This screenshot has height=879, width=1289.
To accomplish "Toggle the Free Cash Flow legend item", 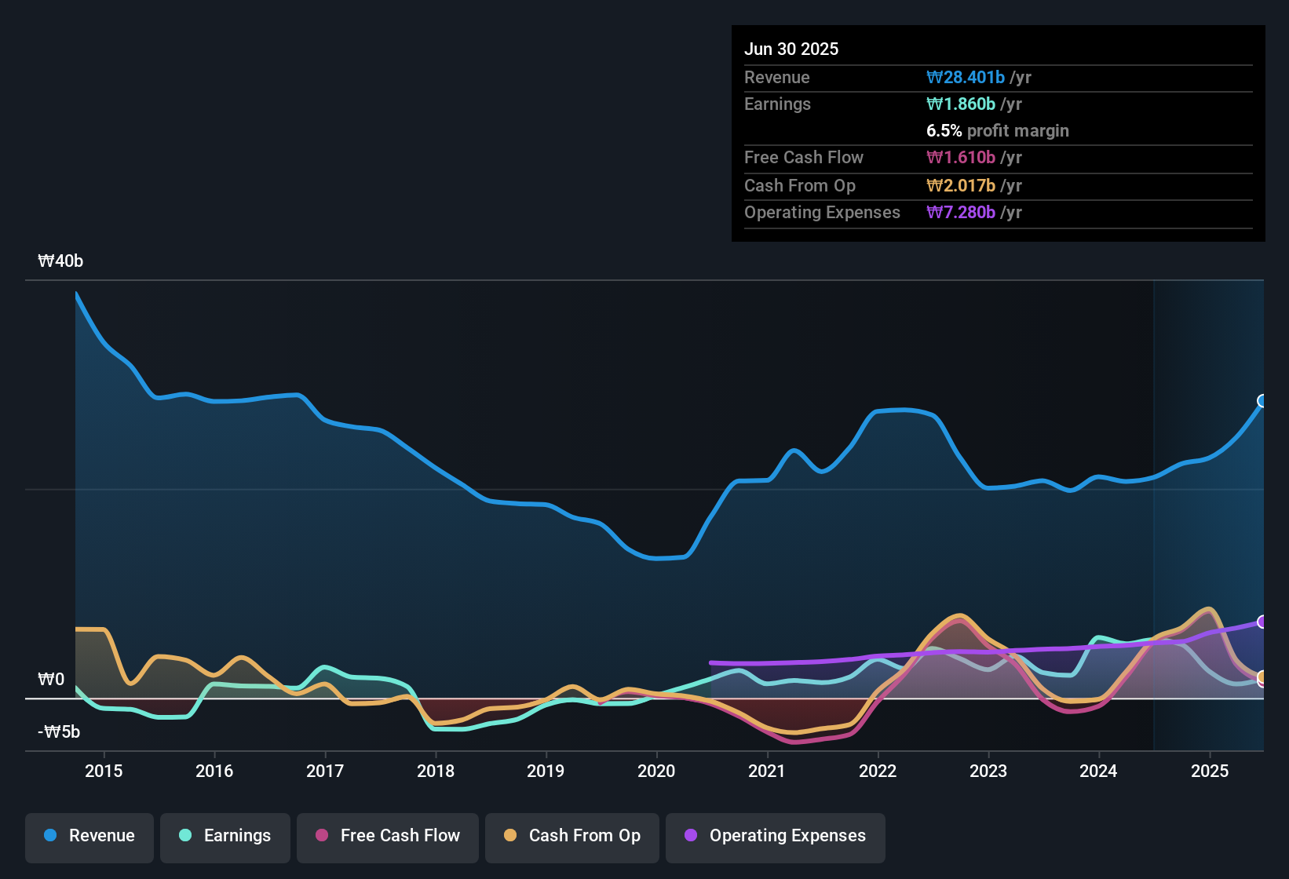I will (x=388, y=836).
